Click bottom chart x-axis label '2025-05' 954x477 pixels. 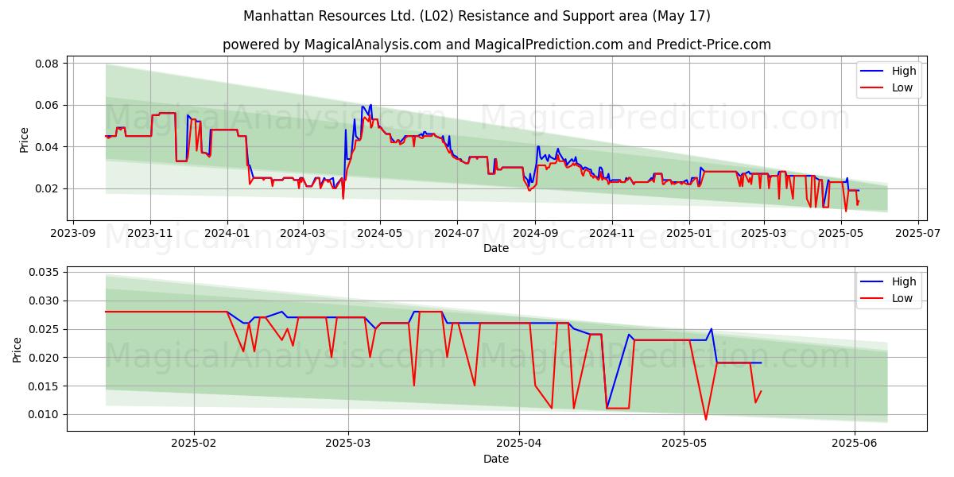(x=684, y=444)
